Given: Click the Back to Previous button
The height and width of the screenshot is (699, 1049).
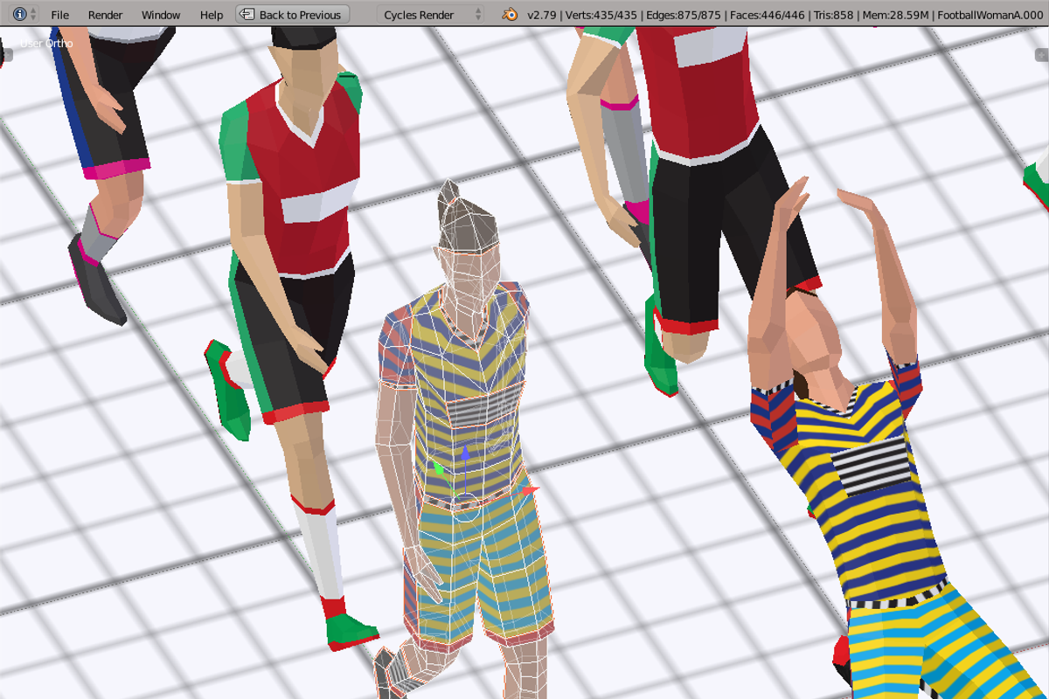Looking at the screenshot, I should click(x=293, y=15).
